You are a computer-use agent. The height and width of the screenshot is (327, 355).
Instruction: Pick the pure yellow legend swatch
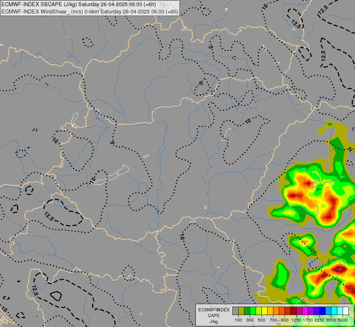coord(264,311)
